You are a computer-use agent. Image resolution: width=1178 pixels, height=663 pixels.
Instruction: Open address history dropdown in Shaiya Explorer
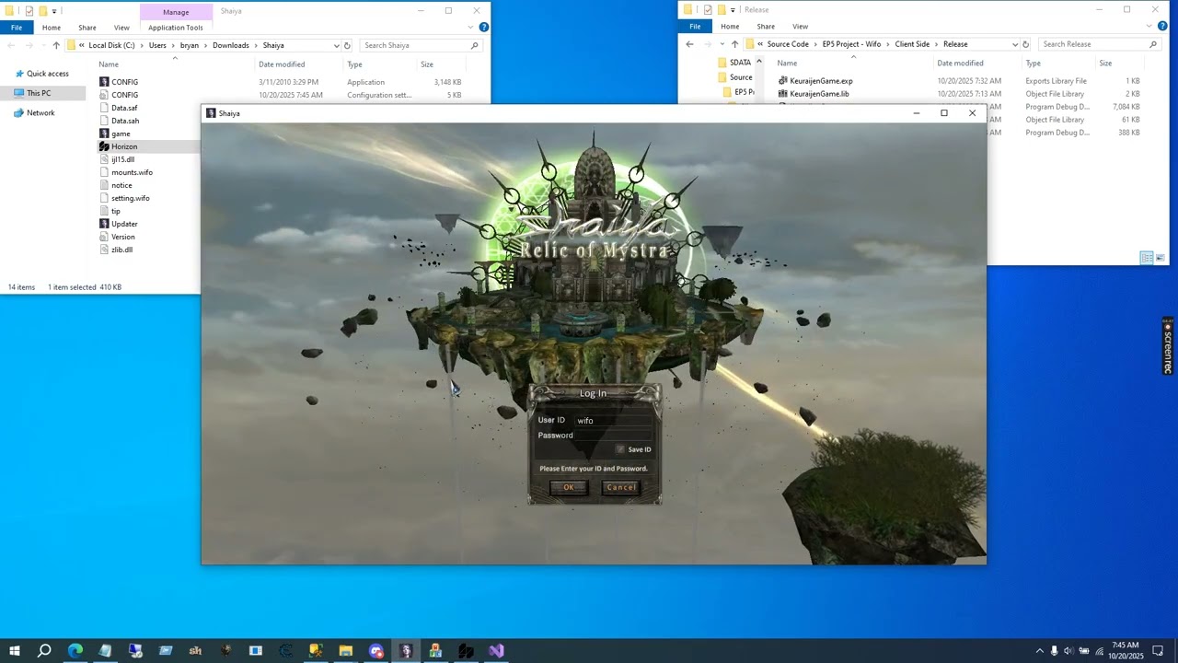click(x=337, y=45)
